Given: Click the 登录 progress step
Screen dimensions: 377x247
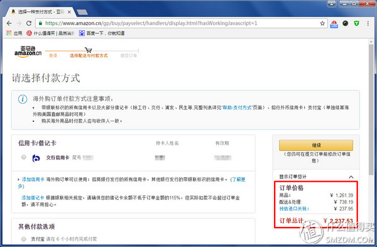Looking at the screenshot, I should tap(53, 55).
